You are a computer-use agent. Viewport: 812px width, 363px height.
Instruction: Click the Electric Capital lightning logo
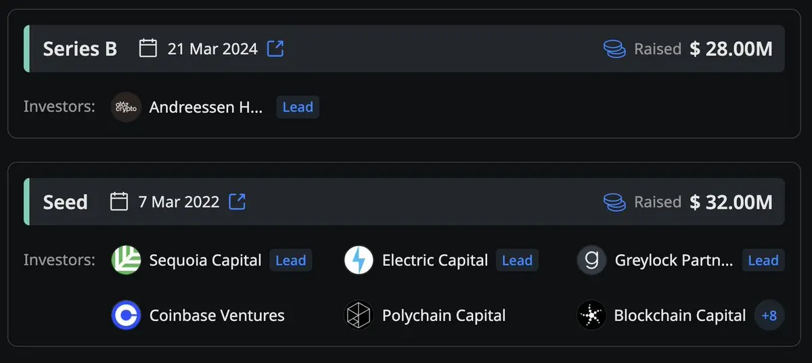[359, 260]
